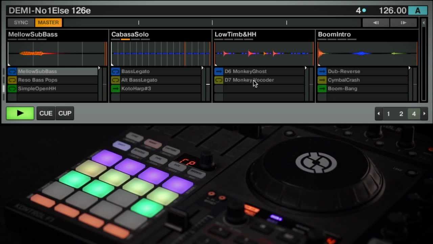Image resolution: width=433 pixels, height=244 pixels.
Task: Click the green loop icon for SimpleOpenHH
Action: [12, 88]
